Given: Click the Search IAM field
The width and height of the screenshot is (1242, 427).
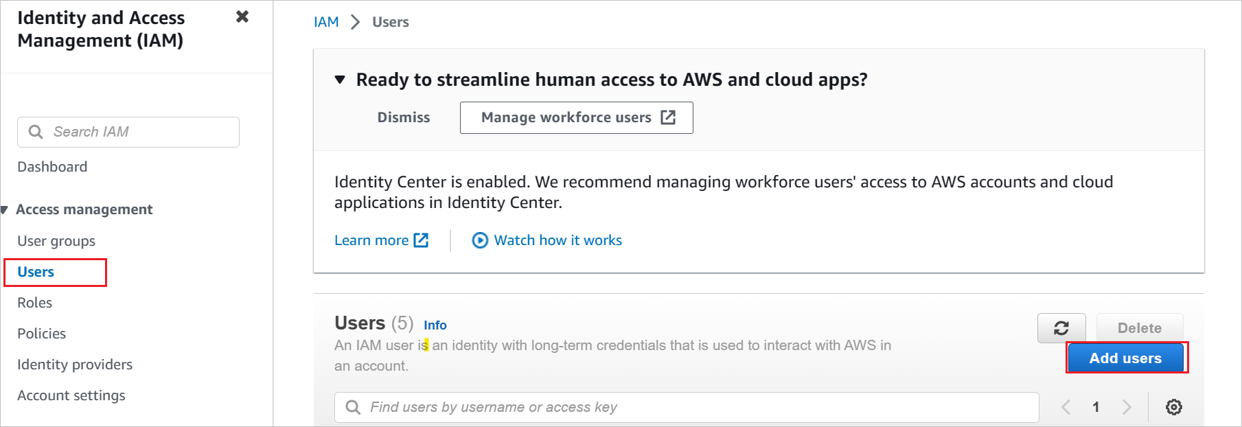Looking at the screenshot, I should tap(128, 132).
